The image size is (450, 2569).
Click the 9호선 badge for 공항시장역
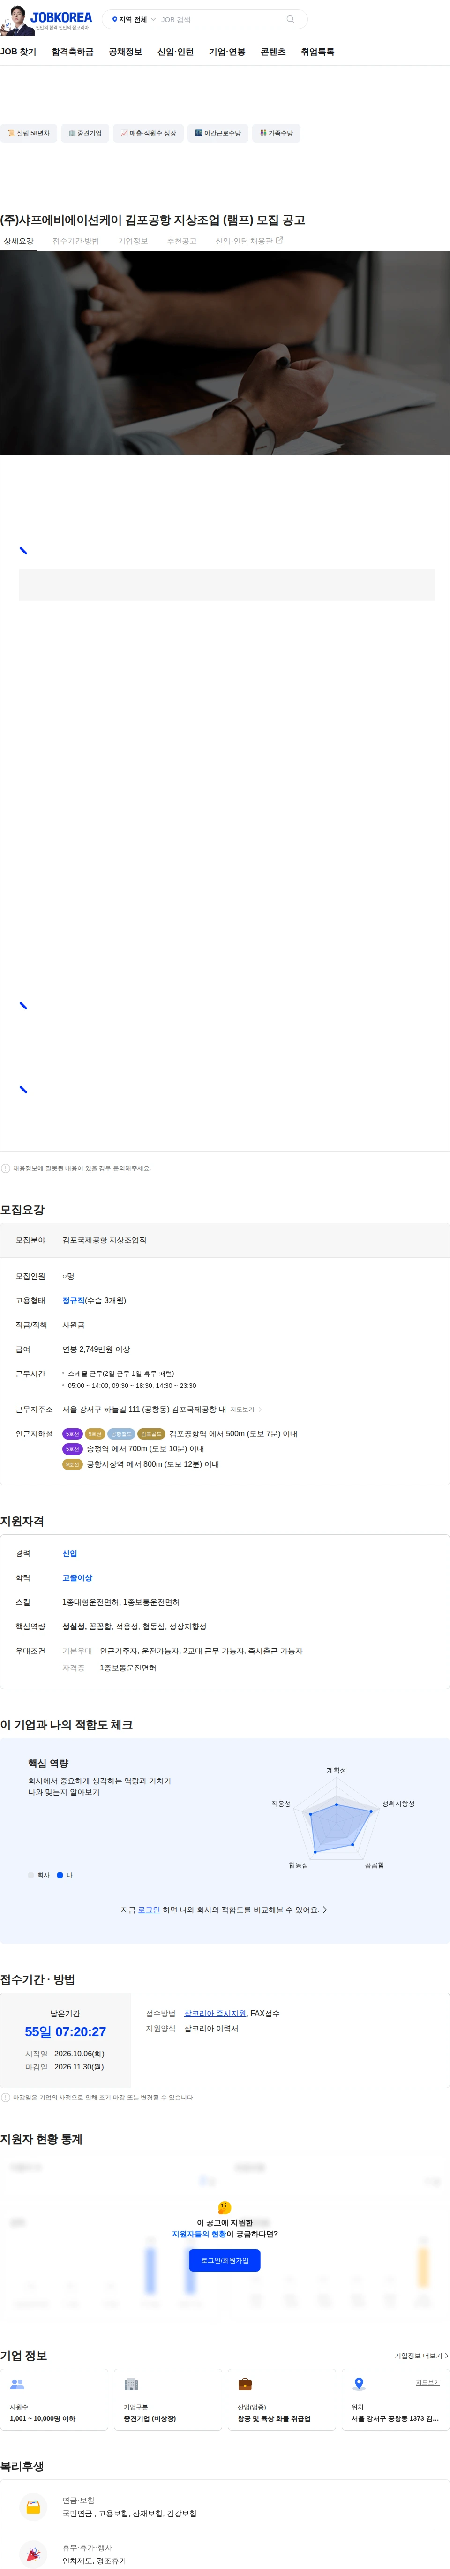pos(72,1464)
